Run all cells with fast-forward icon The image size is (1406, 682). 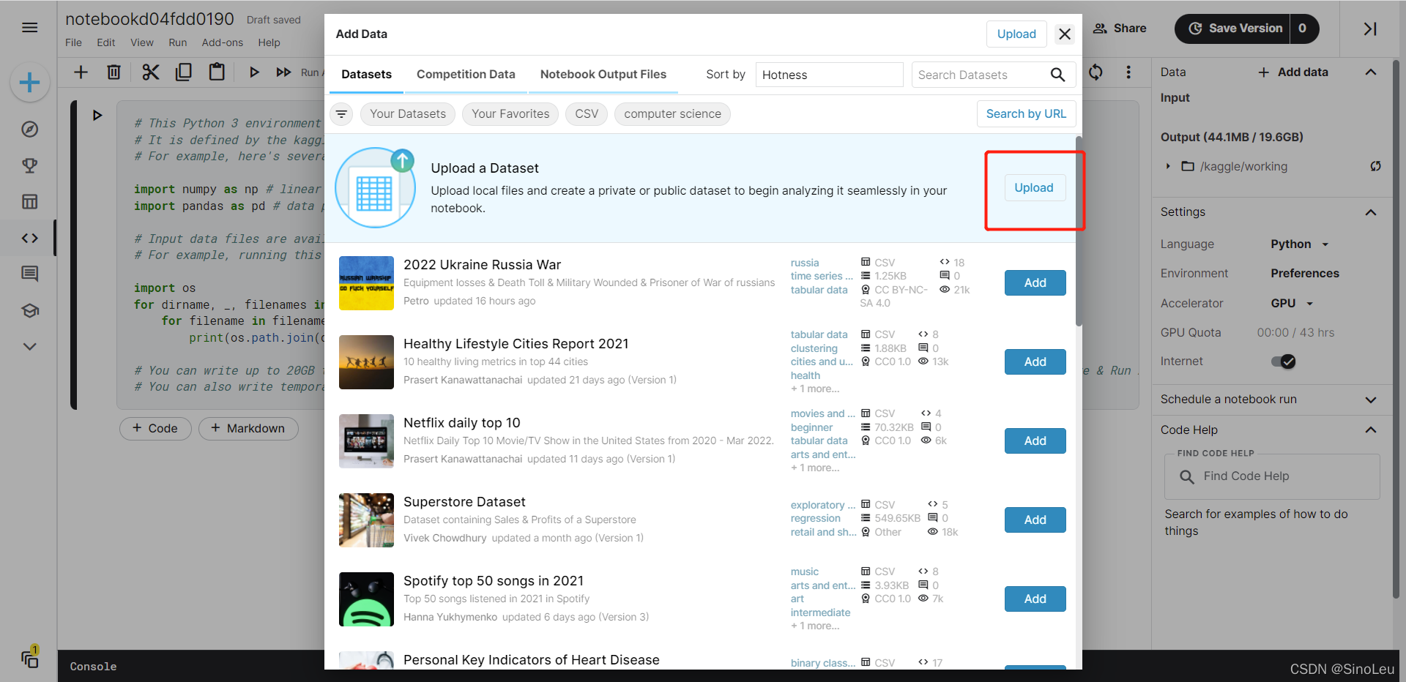click(x=283, y=72)
